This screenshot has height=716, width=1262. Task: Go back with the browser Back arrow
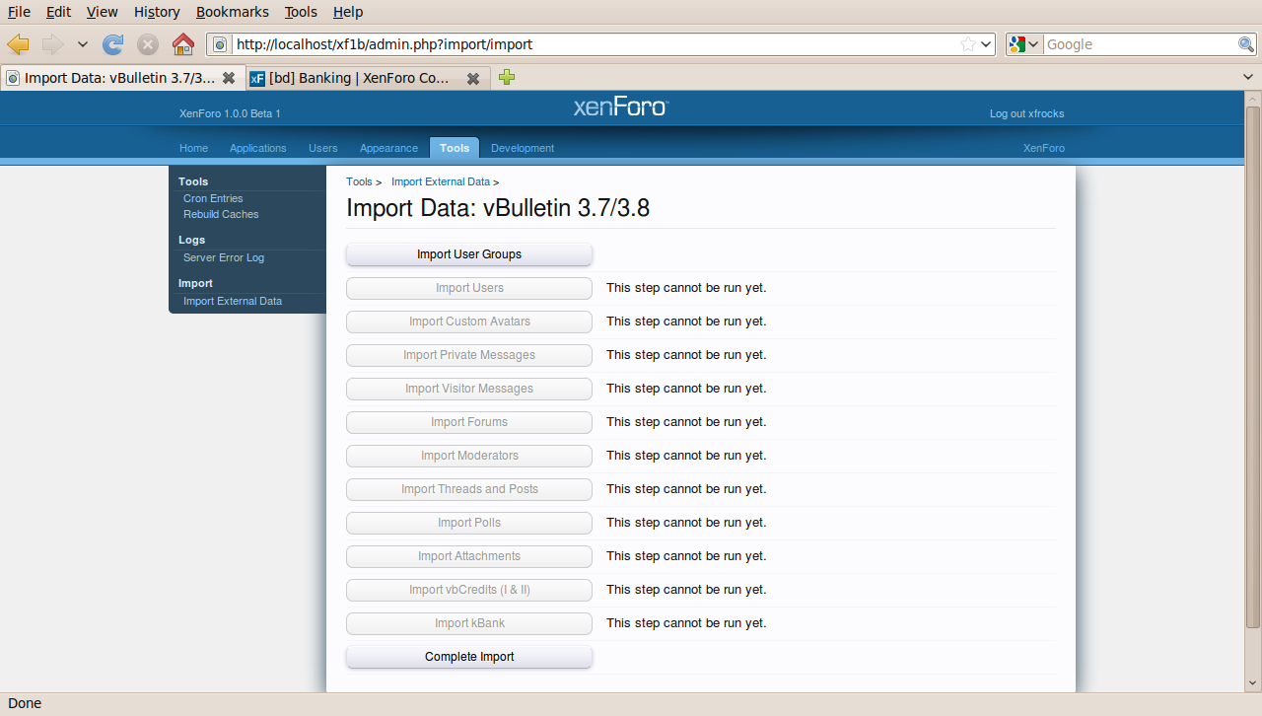18,44
